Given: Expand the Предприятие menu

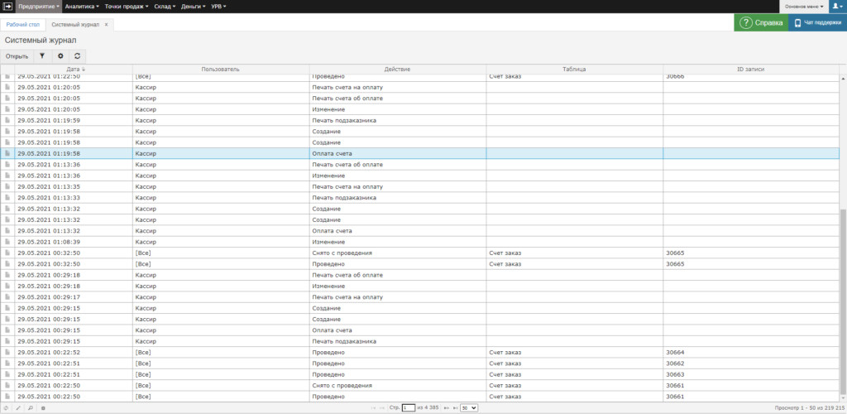Looking at the screenshot, I should 37,6.
